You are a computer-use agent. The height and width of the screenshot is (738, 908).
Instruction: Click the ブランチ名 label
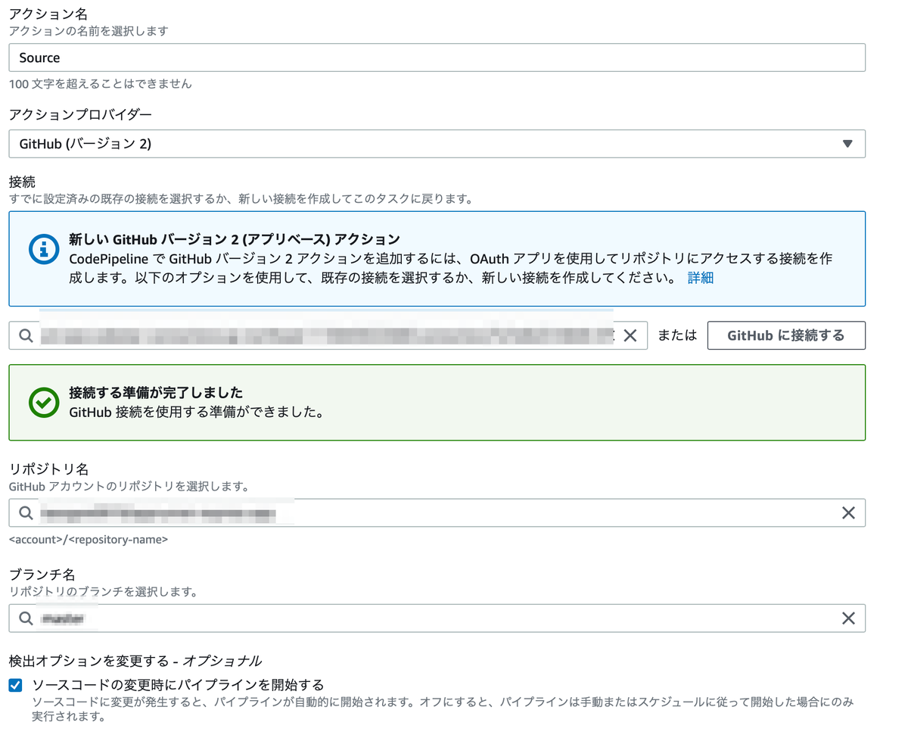pyautogui.click(x=42, y=575)
